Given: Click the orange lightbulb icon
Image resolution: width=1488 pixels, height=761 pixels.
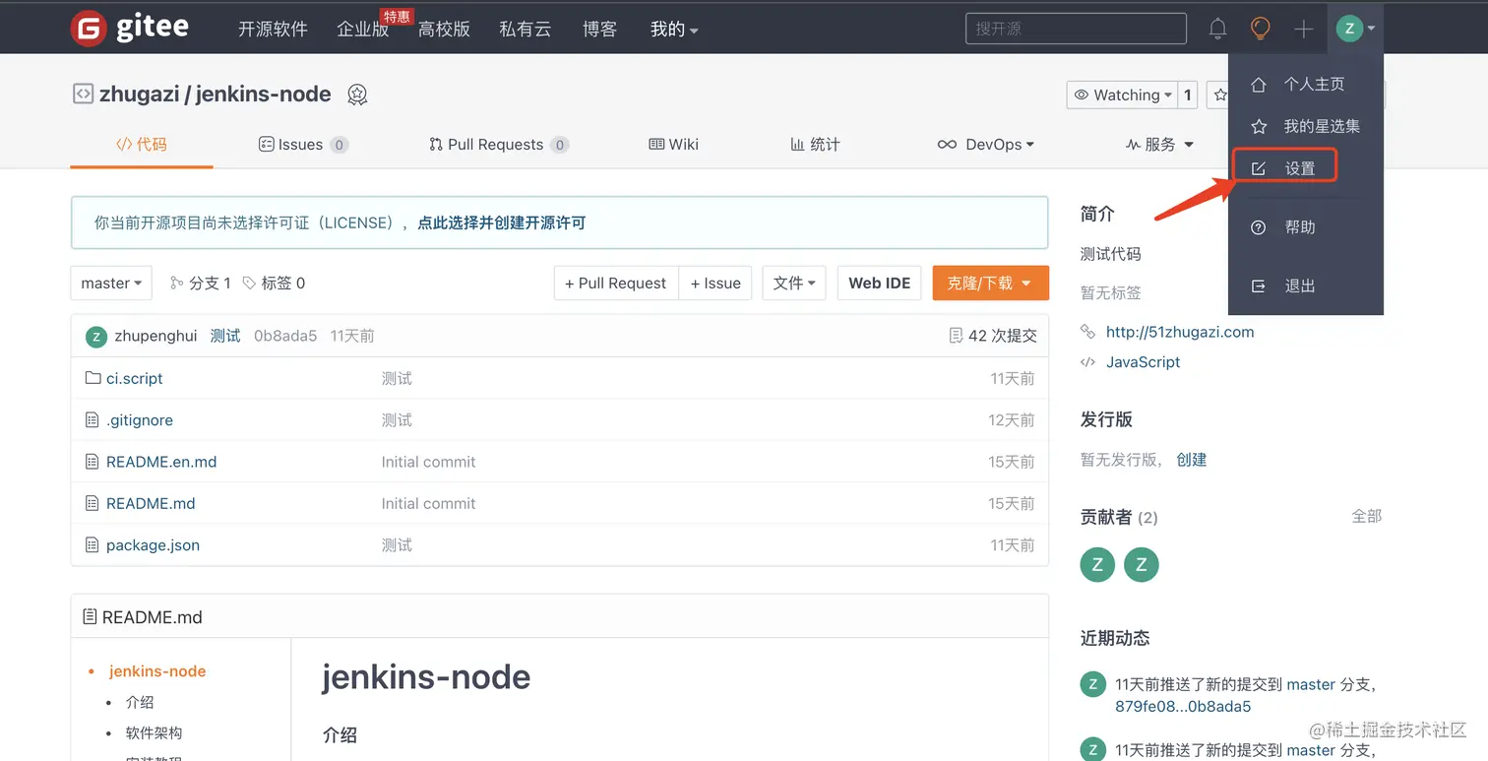Looking at the screenshot, I should [1260, 29].
